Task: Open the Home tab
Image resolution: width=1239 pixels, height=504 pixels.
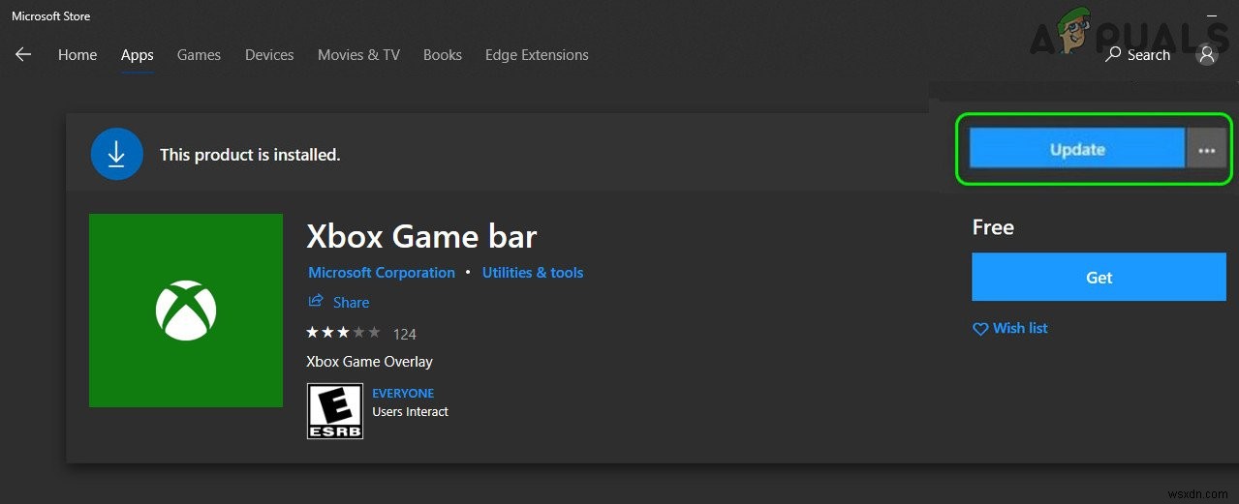Action: click(x=77, y=55)
